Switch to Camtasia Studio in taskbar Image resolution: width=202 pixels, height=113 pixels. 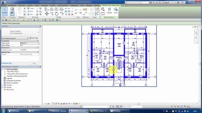(99, 111)
